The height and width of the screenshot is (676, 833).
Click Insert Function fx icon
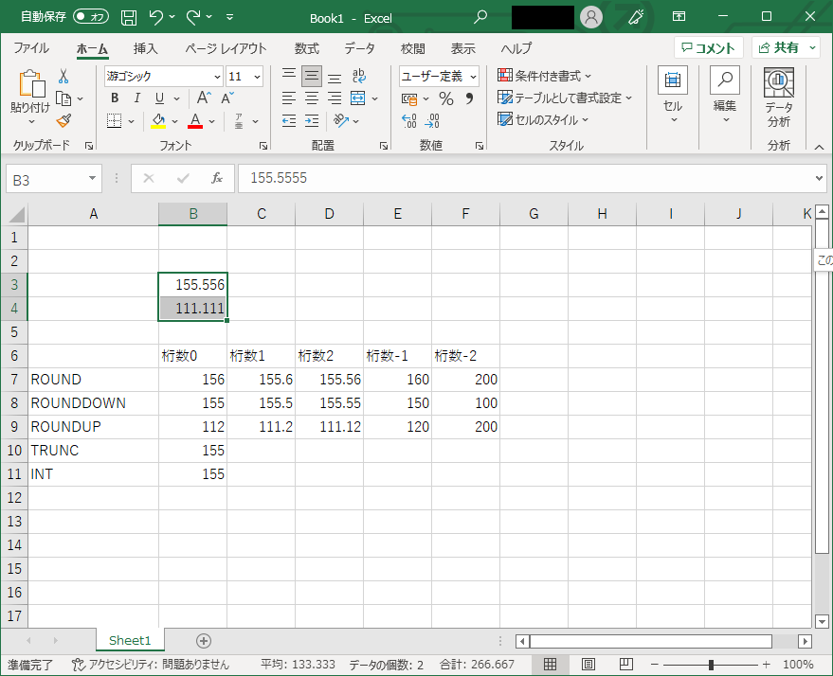coord(217,178)
